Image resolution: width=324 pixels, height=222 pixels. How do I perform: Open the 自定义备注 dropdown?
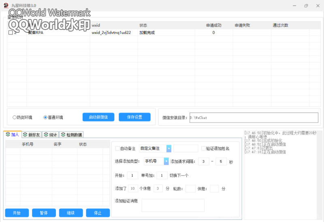click(168, 148)
